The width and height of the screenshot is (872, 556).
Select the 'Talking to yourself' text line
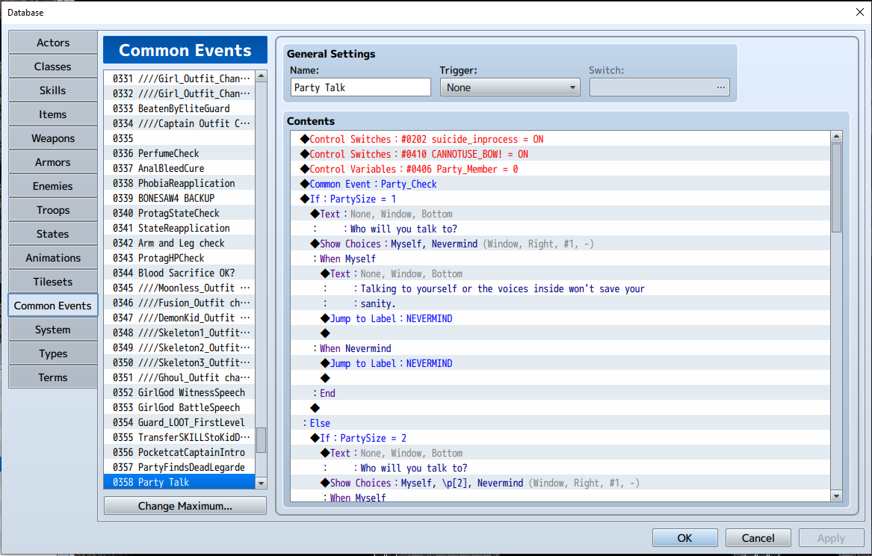560,289
